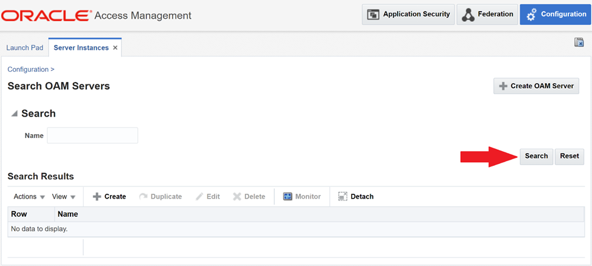Image resolution: width=592 pixels, height=266 pixels.
Task: Open the Federation section
Action: coord(486,15)
